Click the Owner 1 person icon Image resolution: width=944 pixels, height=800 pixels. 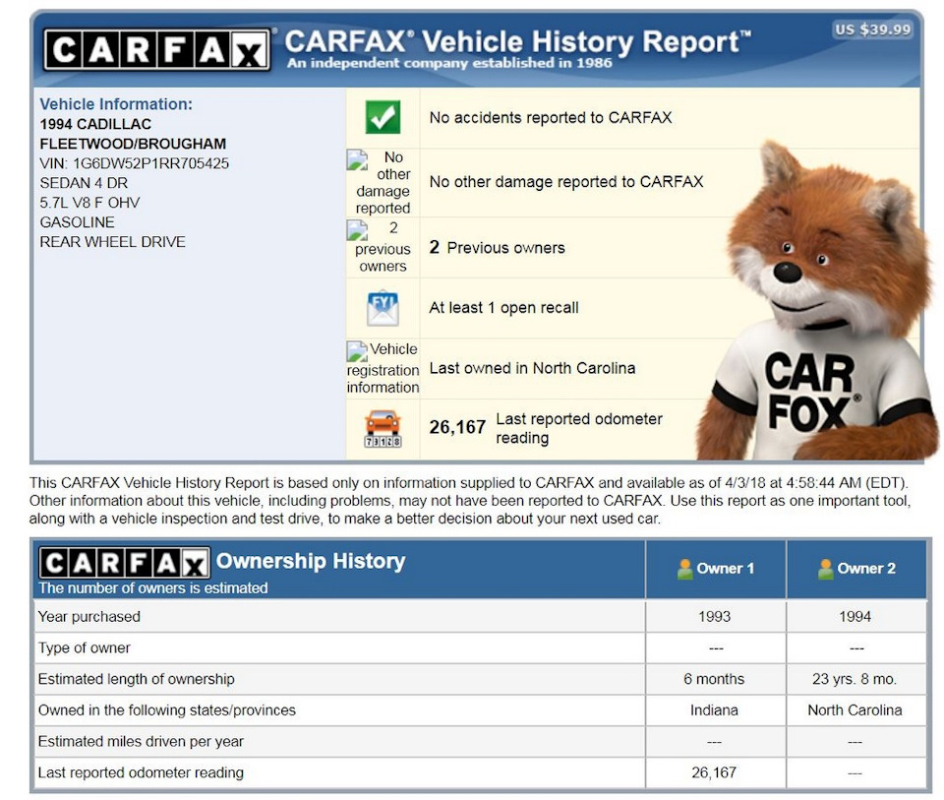(684, 569)
